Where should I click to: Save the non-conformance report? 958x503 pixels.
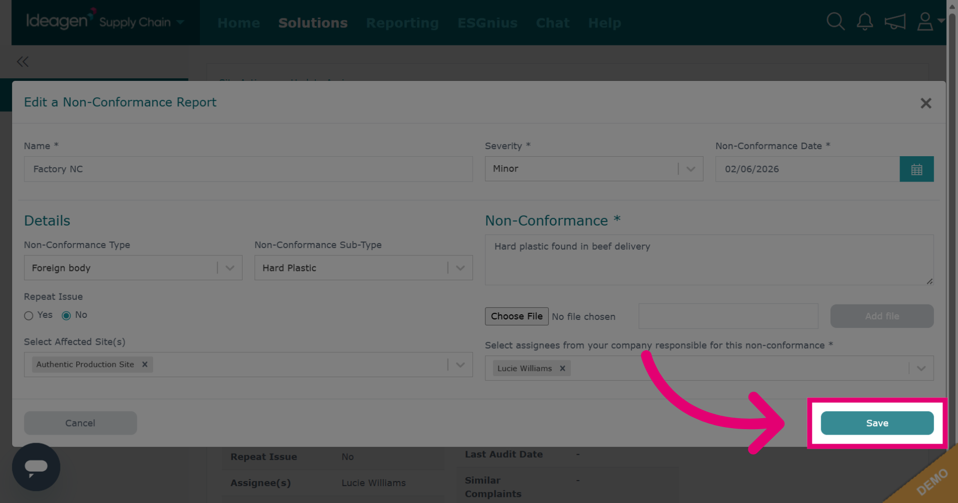pos(877,423)
